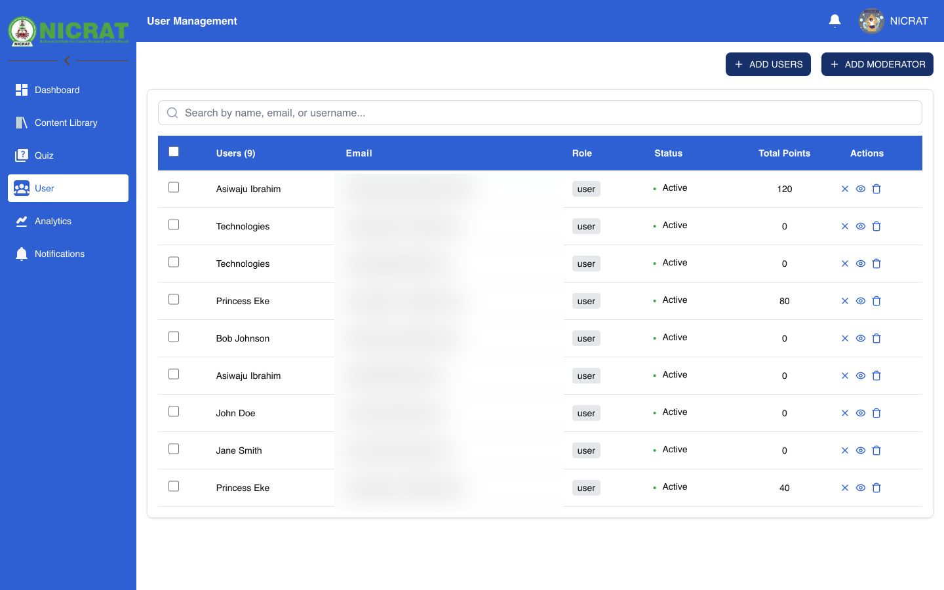The height and width of the screenshot is (590, 944).
Task: Select the User menu item
Action: (68, 188)
